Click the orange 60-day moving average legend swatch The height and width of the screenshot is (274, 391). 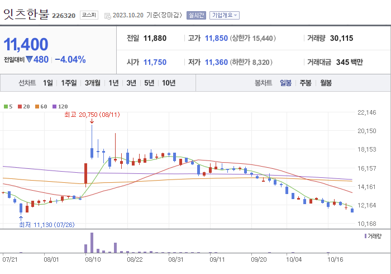pos(37,107)
